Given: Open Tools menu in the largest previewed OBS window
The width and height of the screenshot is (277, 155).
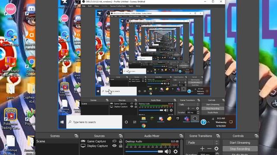Looking at the screenshot, I should (131, 6).
